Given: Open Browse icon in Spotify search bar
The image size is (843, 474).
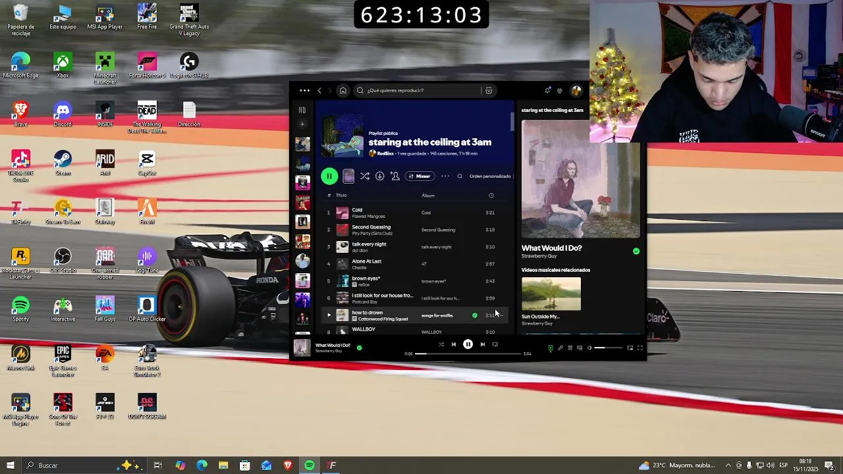Looking at the screenshot, I should pyautogui.click(x=489, y=90).
